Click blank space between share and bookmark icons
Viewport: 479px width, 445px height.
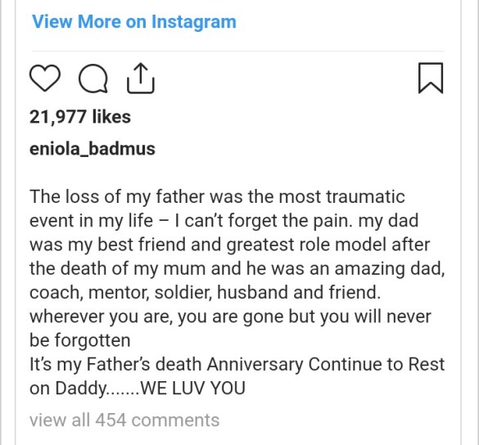point(286,79)
